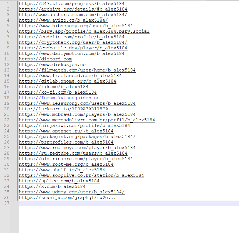Click line number 1 in margin
239x233 pixels.
click(x=8, y=4)
